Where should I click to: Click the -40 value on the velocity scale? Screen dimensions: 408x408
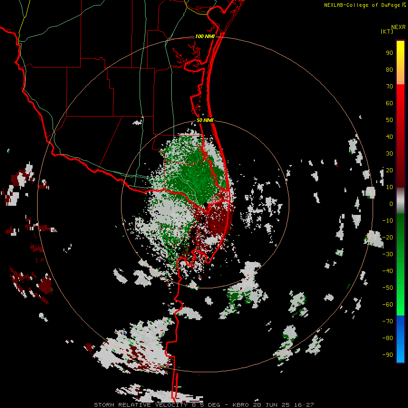pyautogui.click(x=388, y=271)
